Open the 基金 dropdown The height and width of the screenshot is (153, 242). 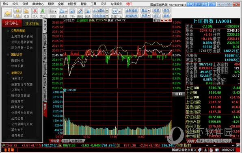[145, 11]
